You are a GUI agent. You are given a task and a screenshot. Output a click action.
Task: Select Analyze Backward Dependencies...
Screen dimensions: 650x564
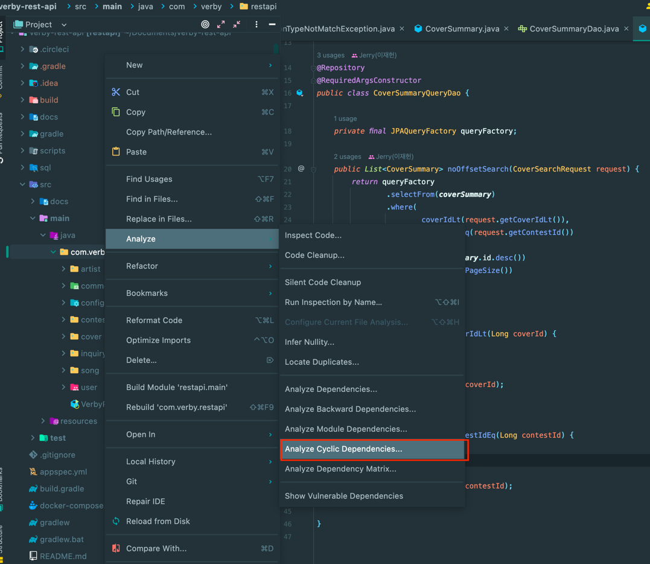pyautogui.click(x=372, y=409)
